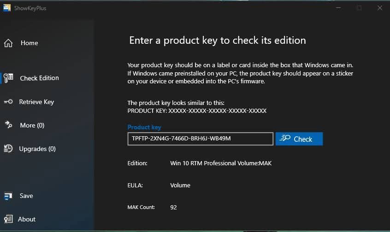Click the MAK Count value 92

pyautogui.click(x=174, y=208)
